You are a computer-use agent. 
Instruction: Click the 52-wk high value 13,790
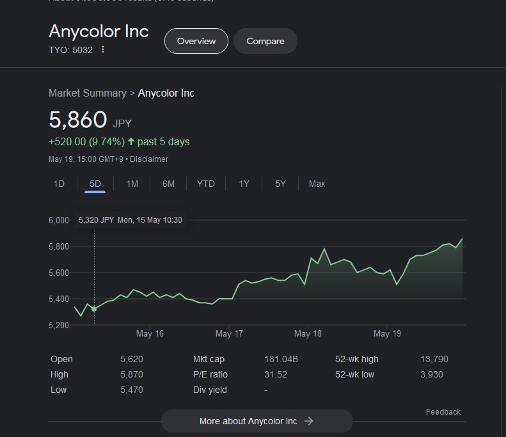[x=434, y=359]
